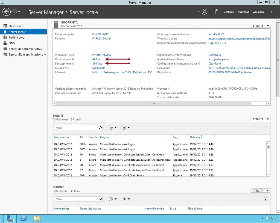Click the Desktop remoto Abilitato link
Viewport: 280px width, 223px height.
click(x=97, y=63)
